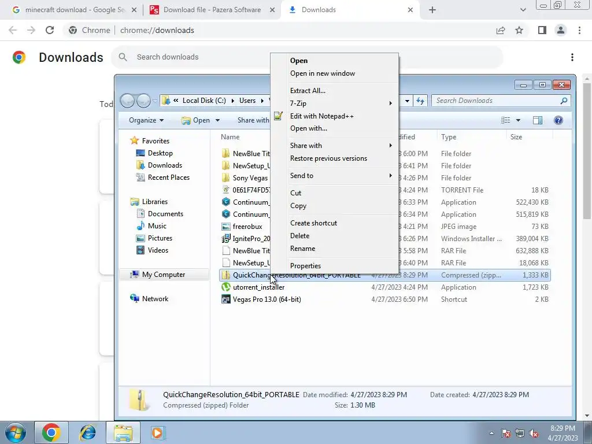Click the Open toolbar button in Explorer

pyautogui.click(x=197, y=120)
